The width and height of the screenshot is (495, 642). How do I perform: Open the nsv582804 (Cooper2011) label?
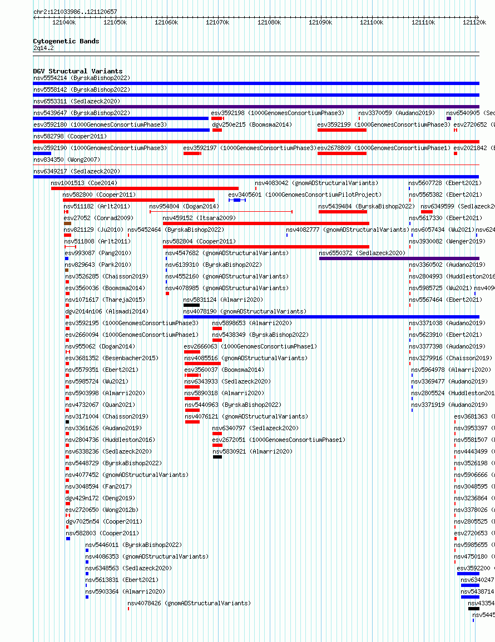tap(199, 241)
